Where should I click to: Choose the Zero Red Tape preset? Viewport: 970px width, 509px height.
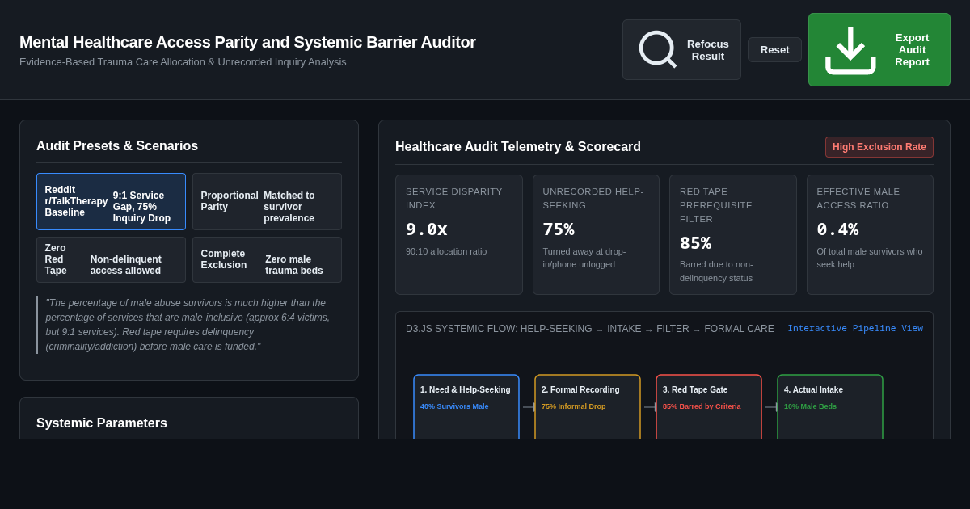pos(111,259)
